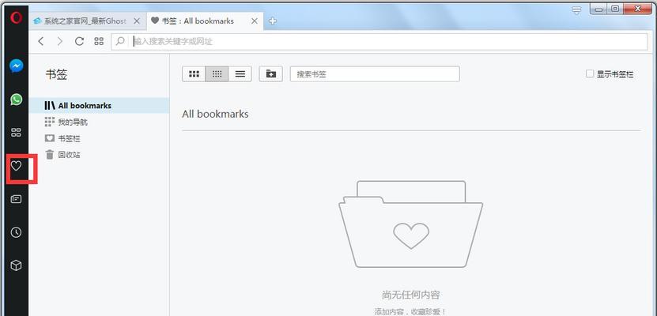Open the Opera main menu logo
Screen dimensions: 657x316
(16, 18)
